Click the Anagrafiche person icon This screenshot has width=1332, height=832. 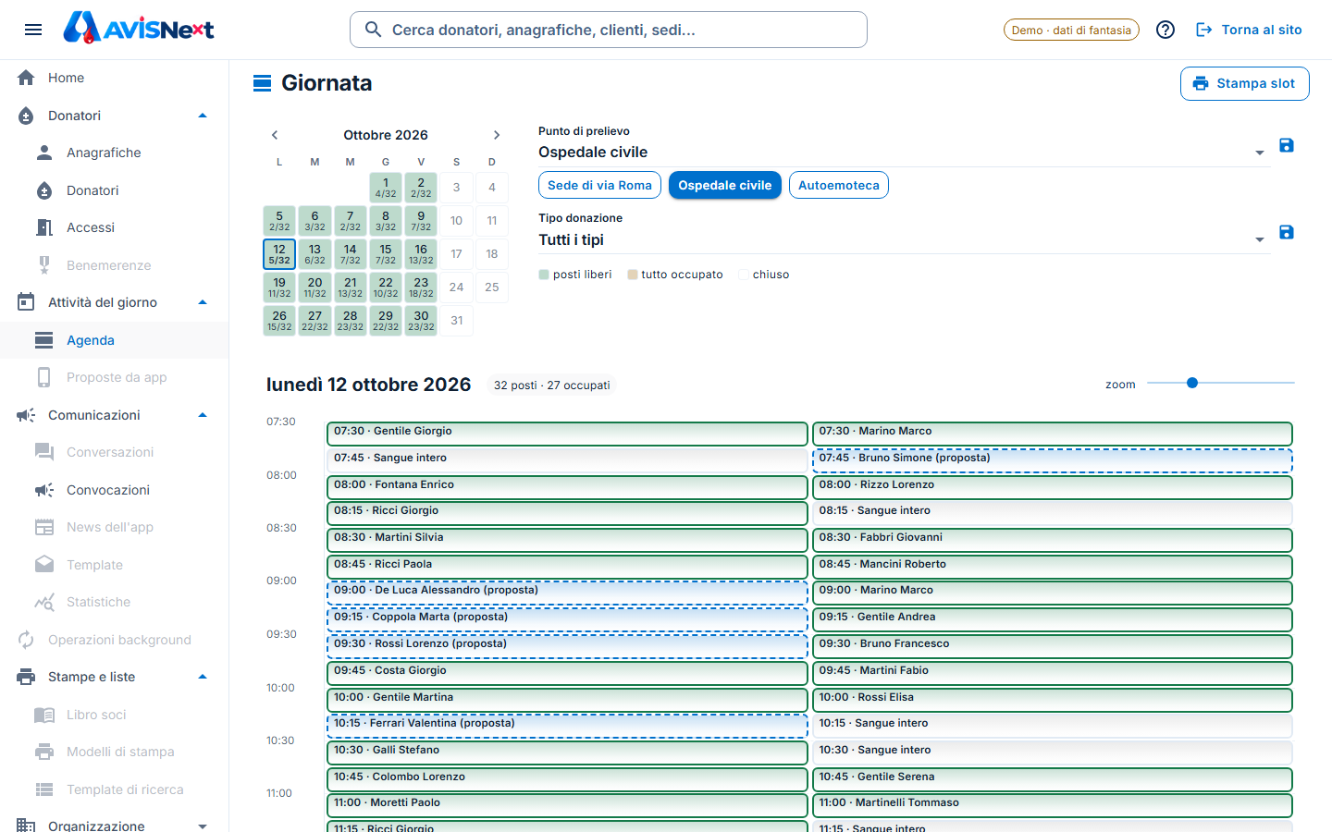(44, 153)
